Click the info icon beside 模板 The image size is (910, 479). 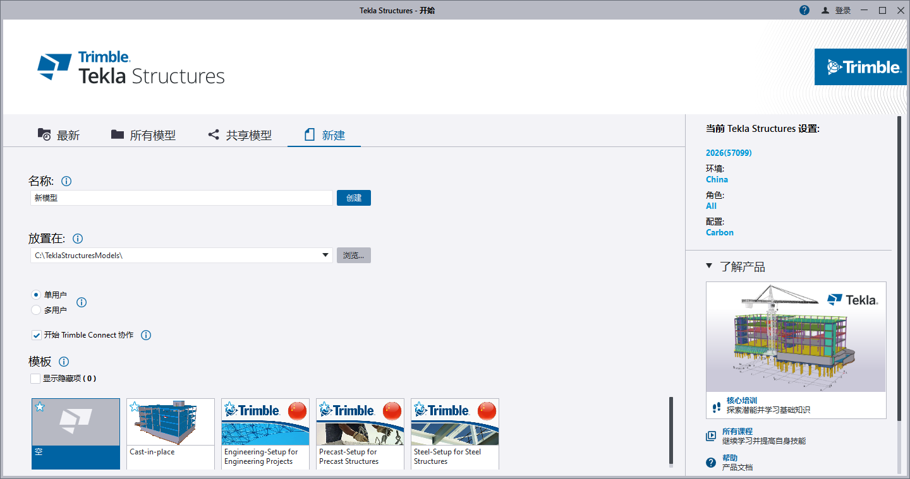[63, 362]
